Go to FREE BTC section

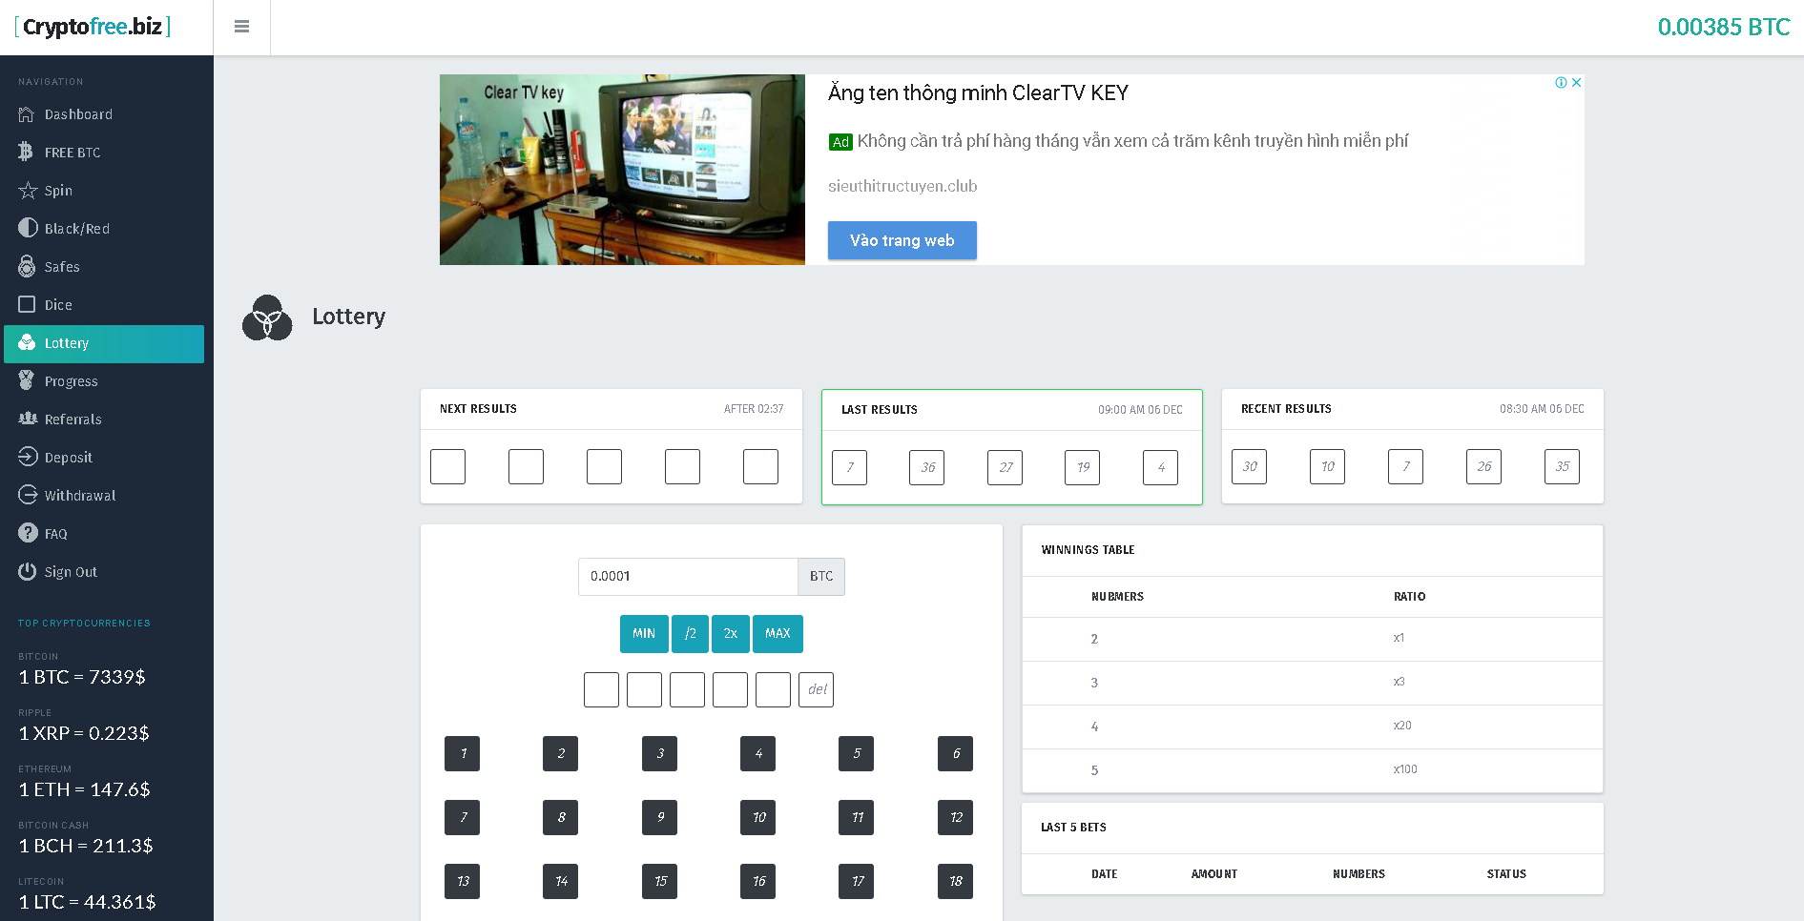point(73,153)
